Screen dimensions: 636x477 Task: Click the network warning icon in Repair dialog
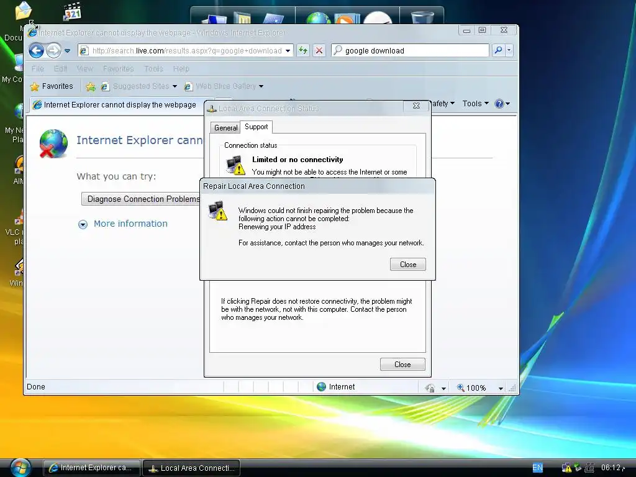(218, 211)
